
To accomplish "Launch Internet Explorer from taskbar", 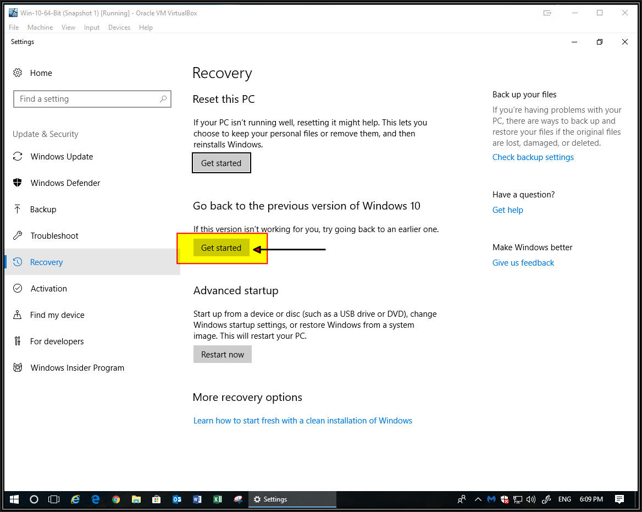I will [x=75, y=499].
